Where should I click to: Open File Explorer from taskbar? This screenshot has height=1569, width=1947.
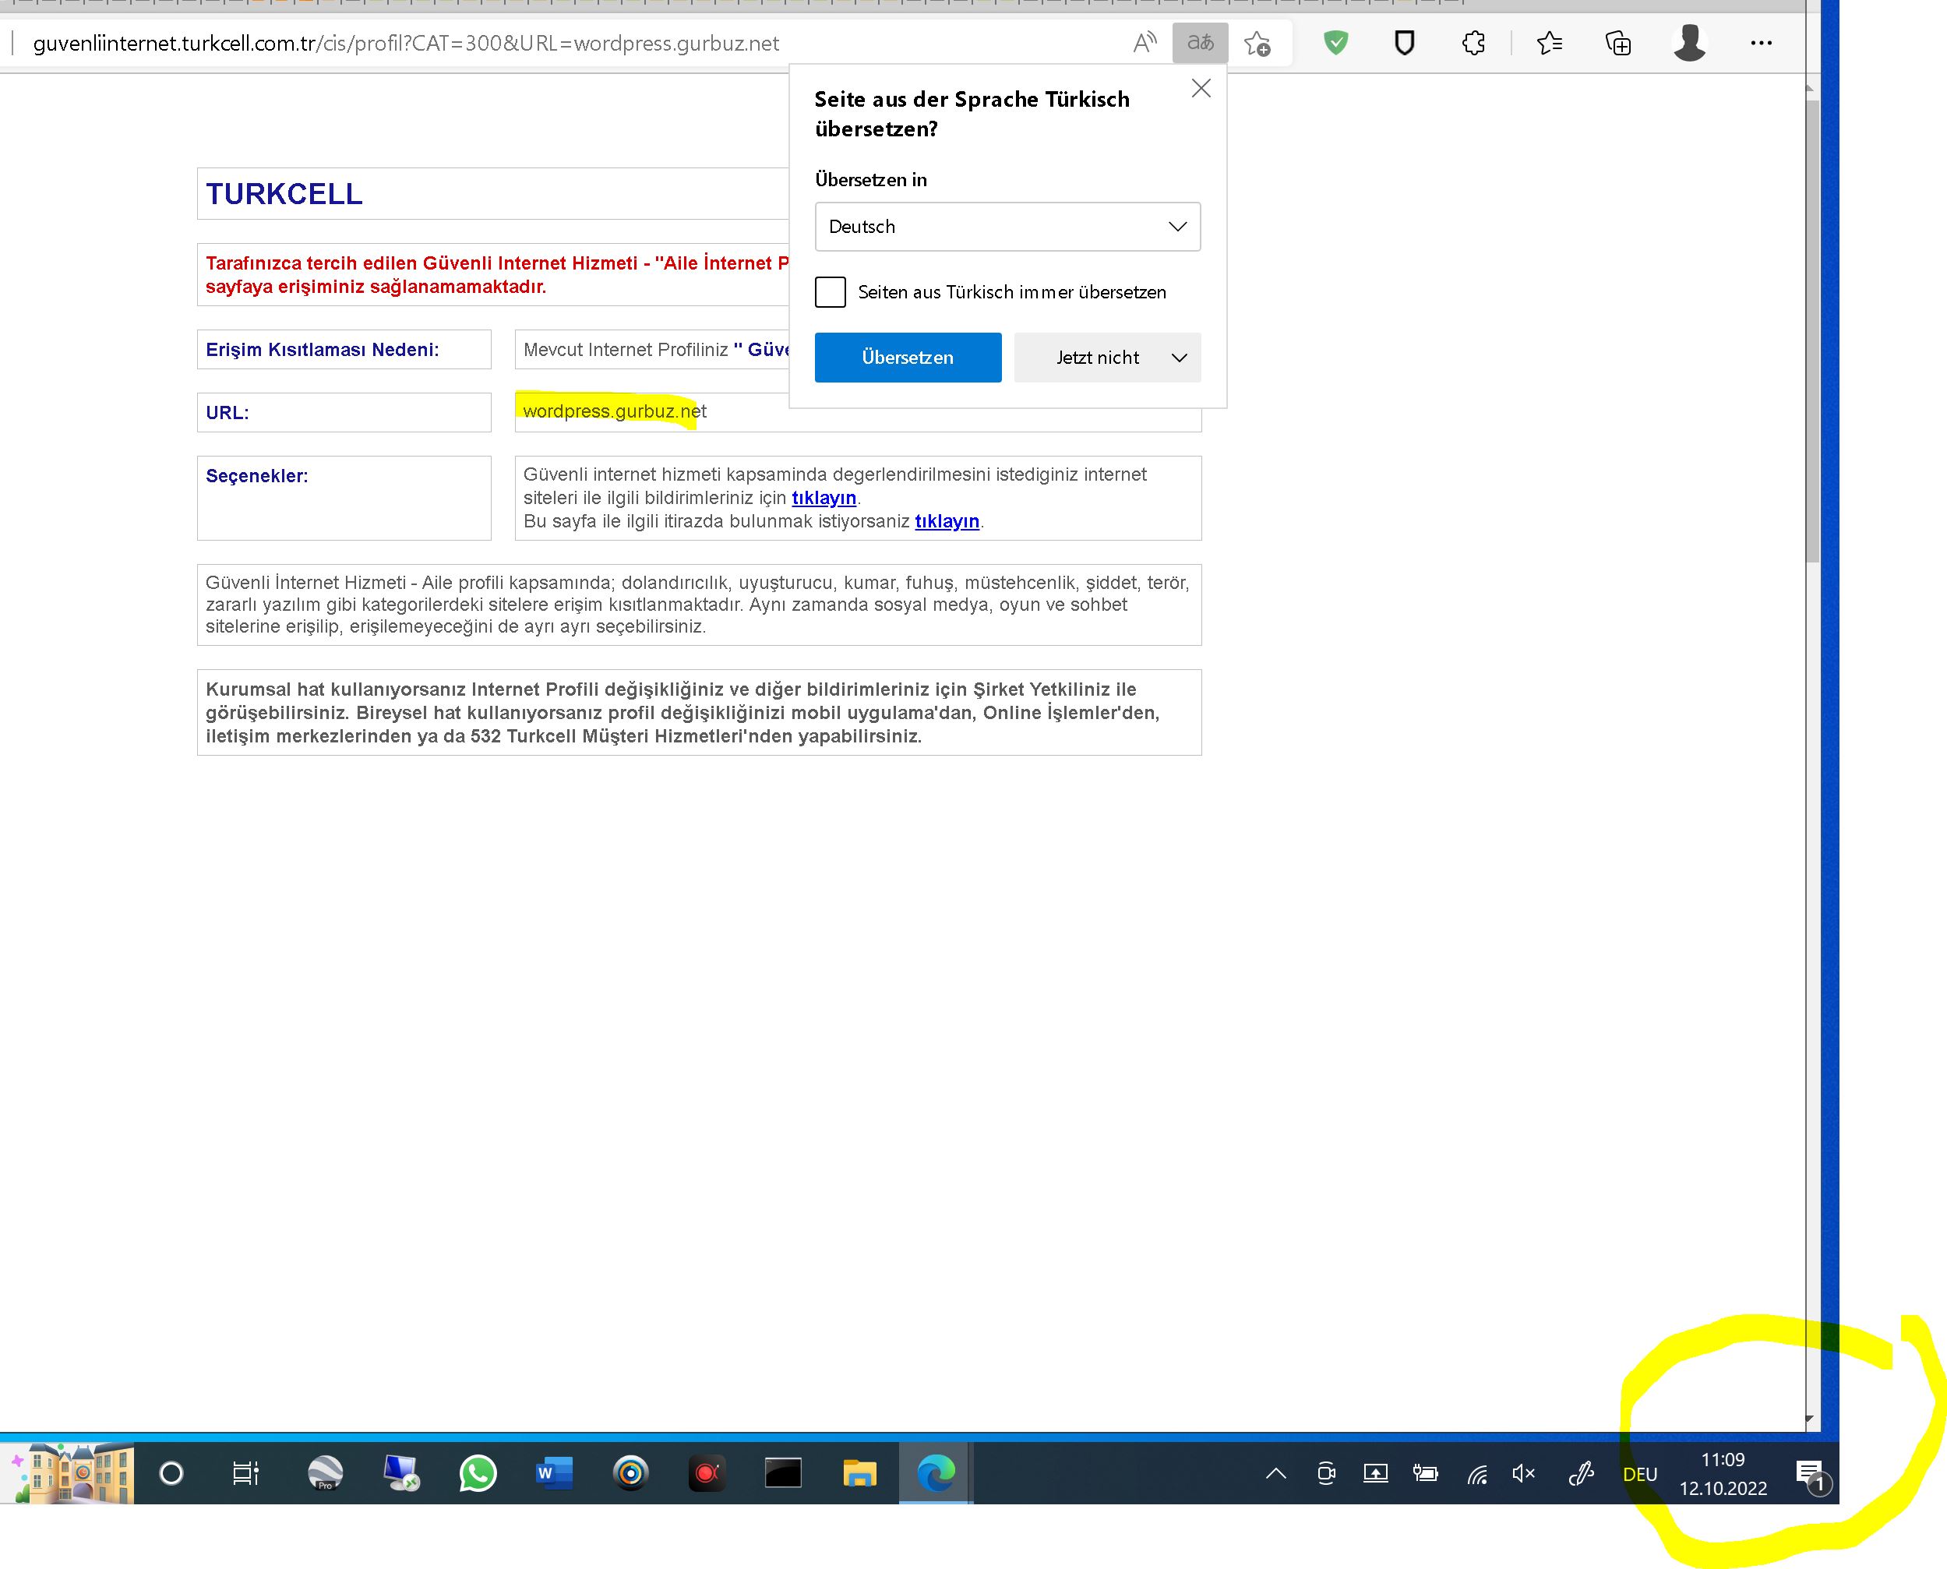tap(859, 1473)
